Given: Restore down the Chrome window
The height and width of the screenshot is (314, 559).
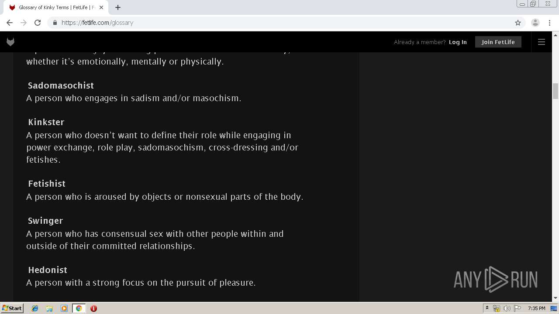Looking at the screenshot, I should tap(533, 4).
